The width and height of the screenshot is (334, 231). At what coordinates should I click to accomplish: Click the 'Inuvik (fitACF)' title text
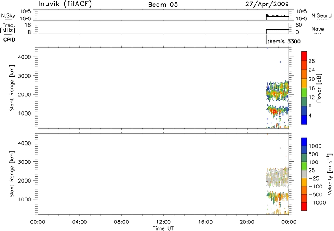tap(65, 4)
